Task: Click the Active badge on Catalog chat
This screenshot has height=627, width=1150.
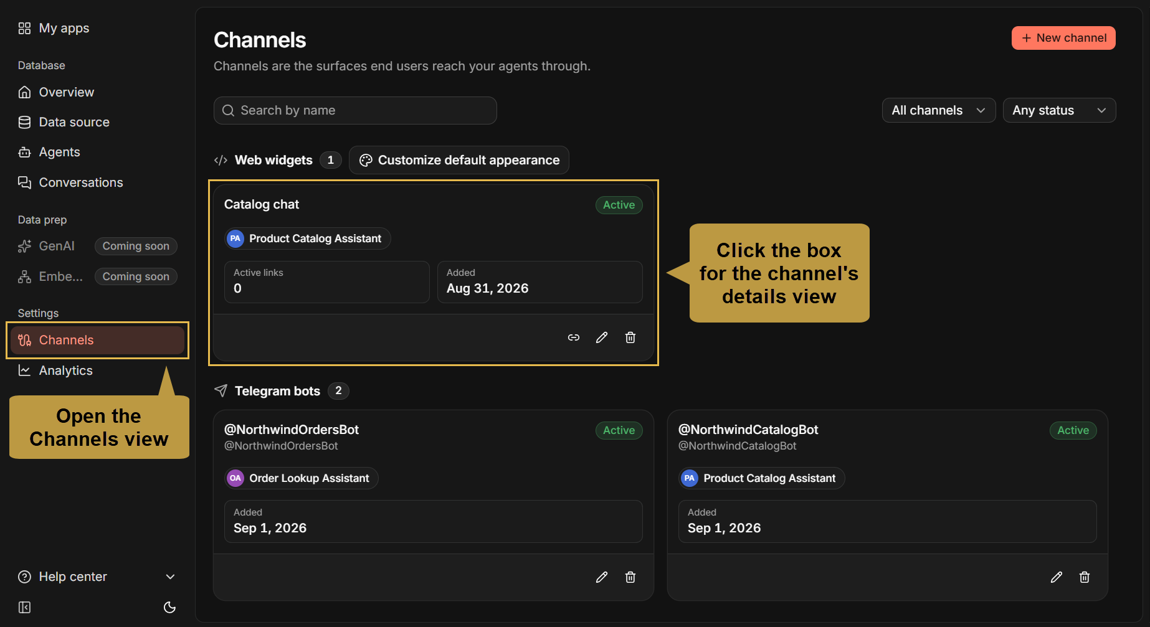Action: click(619, 205)
